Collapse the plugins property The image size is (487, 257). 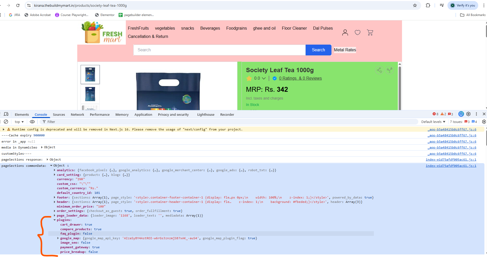point(55,220)
